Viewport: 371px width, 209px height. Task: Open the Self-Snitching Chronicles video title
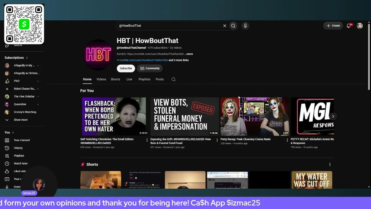pos(107,141)
